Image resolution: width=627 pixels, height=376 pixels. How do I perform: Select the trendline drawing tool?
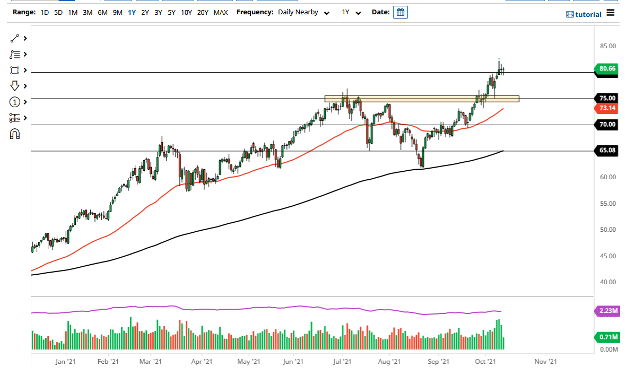coord(14,38)
